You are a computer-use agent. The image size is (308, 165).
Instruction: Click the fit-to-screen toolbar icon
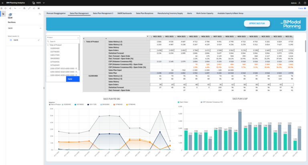[x=38, y=8]
